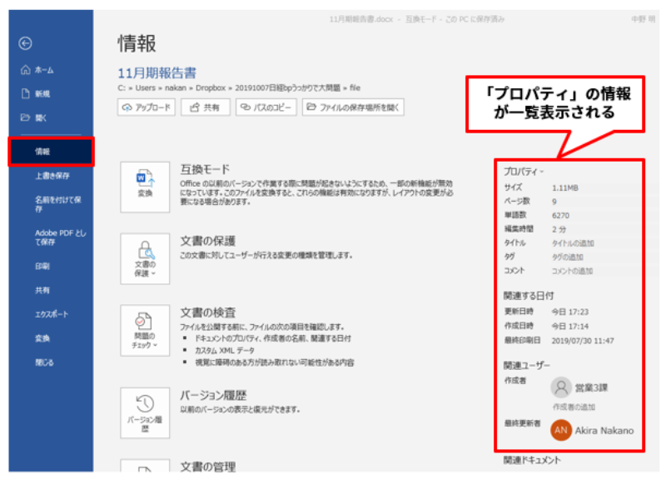Screen dimensions: 666x480
Task: Click the パスのコピー button
Action: click(266, 107)
